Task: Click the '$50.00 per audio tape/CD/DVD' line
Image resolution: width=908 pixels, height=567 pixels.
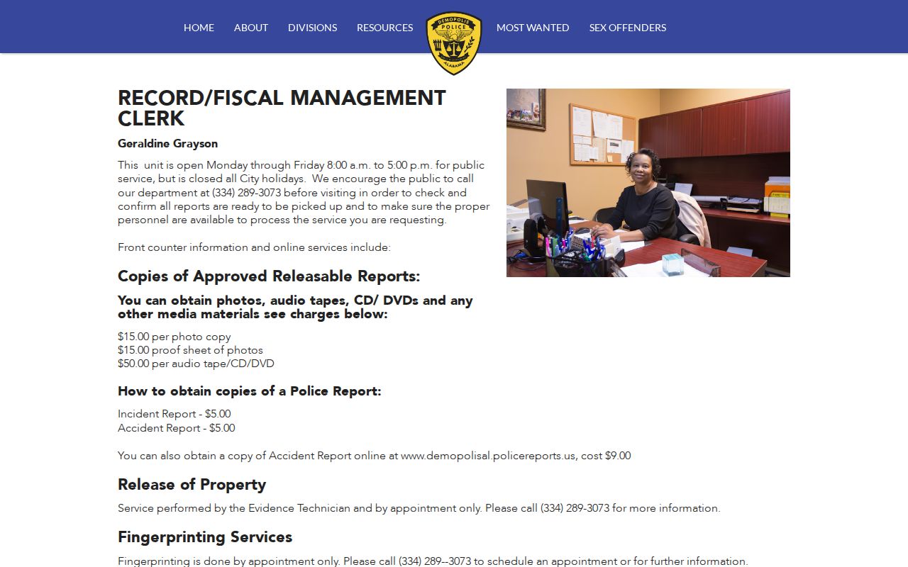Action: click(196, 364)
